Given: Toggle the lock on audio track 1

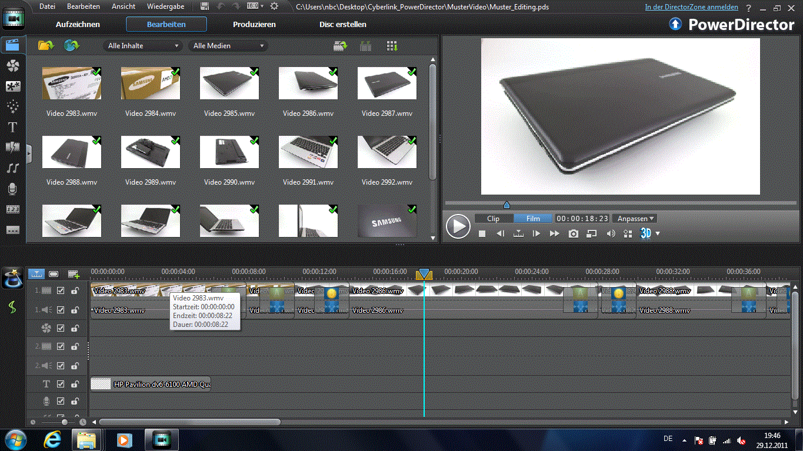Looking at the screenshot, I should [x=75, y=309].
